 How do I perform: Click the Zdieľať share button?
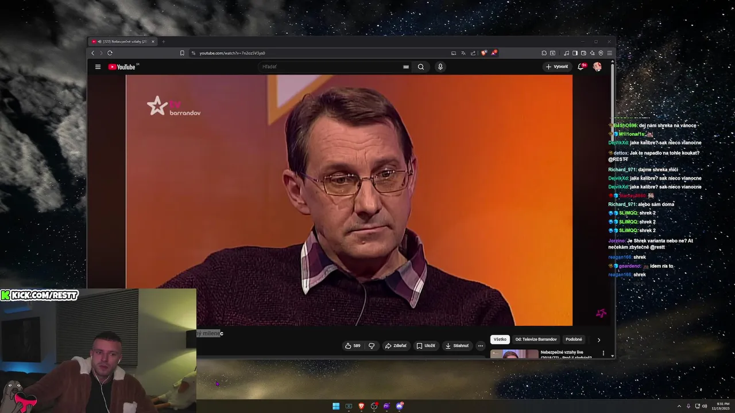[396, 346]
